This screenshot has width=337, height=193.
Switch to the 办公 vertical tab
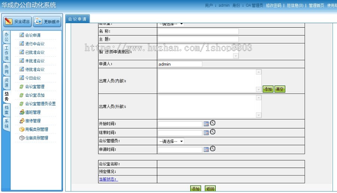coord(6,37)
